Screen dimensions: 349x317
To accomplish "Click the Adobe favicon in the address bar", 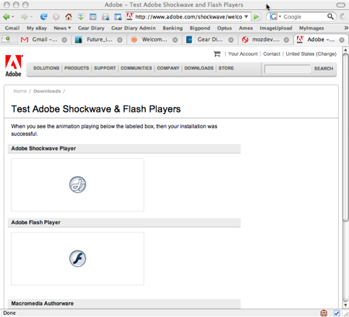I will click(x=130, y=17).
